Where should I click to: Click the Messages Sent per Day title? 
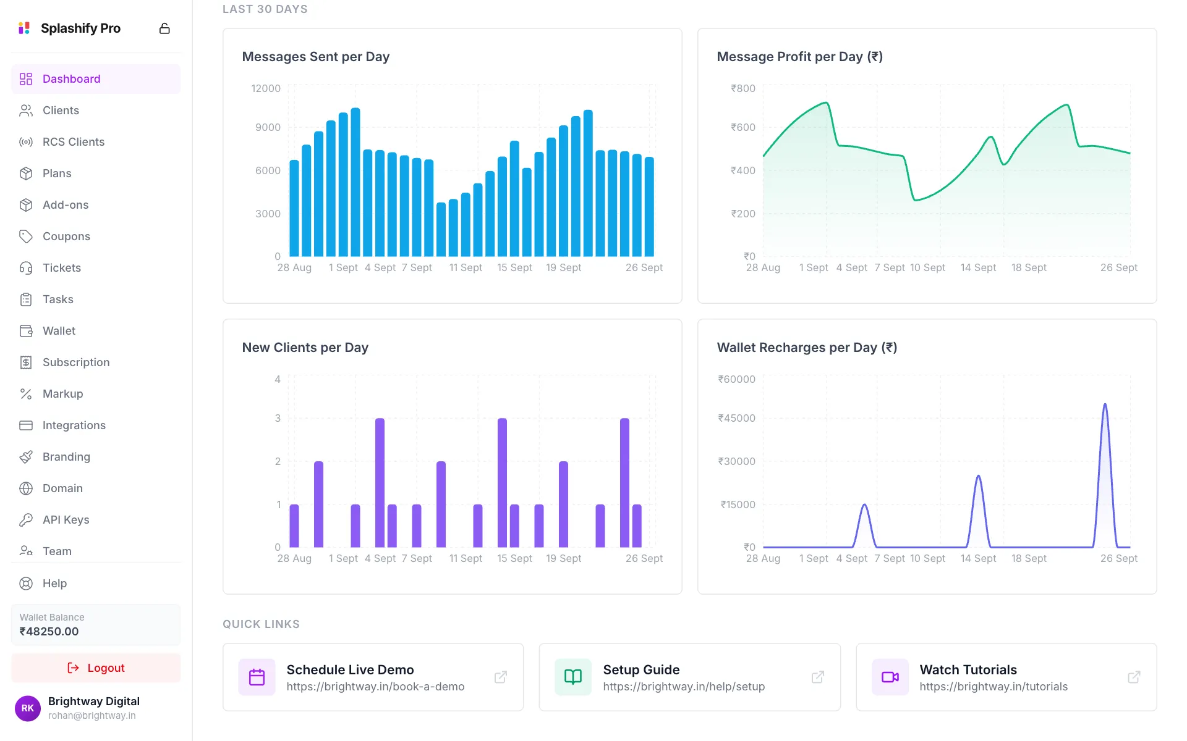[316, 57]
